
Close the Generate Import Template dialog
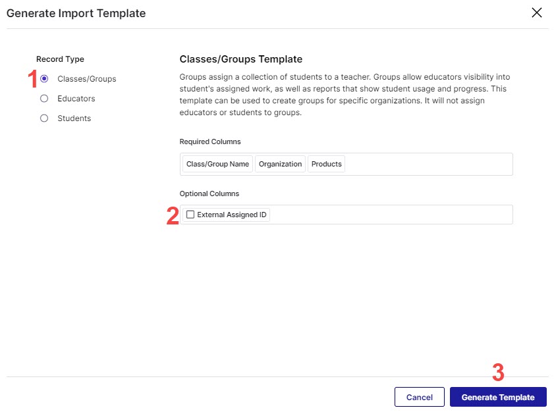point(537,13)
